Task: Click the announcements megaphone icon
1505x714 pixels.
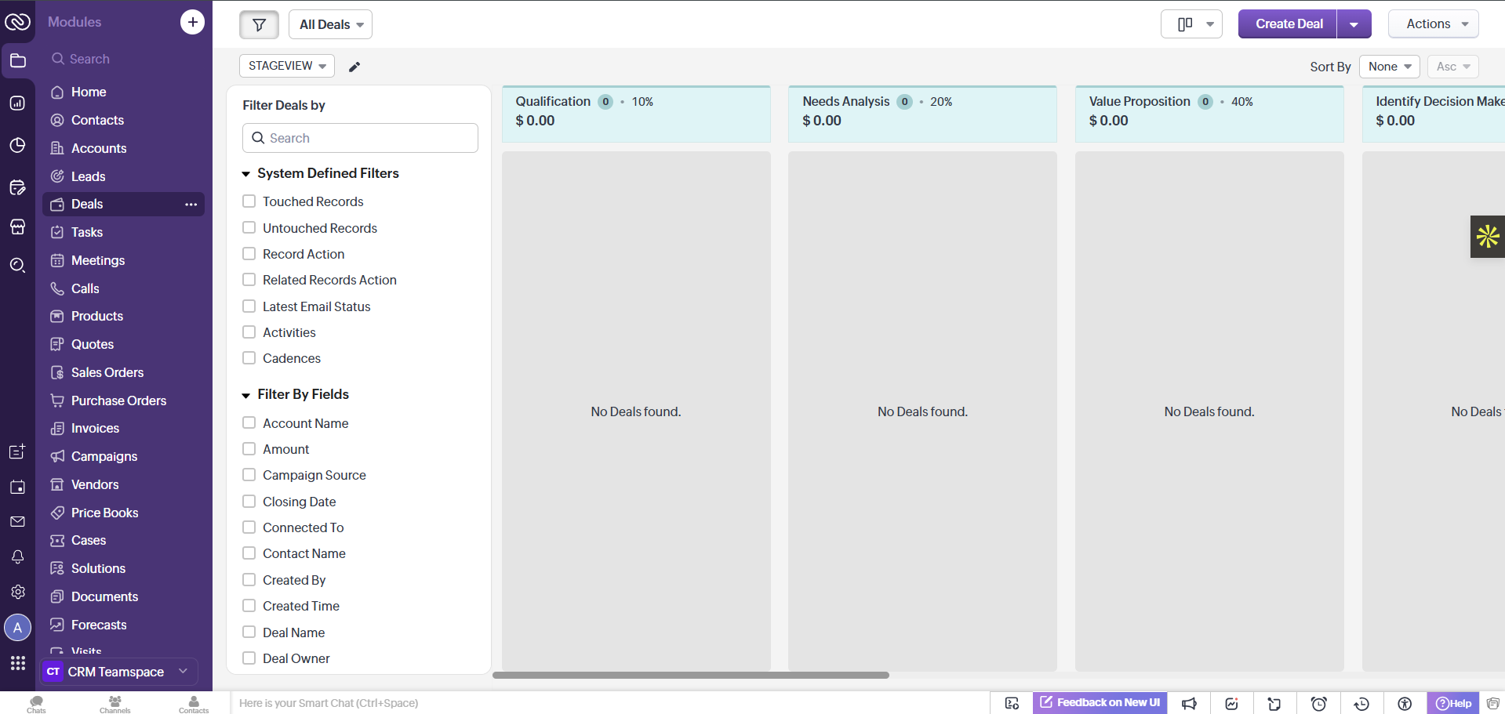Action: click(x=1189, y=704)
